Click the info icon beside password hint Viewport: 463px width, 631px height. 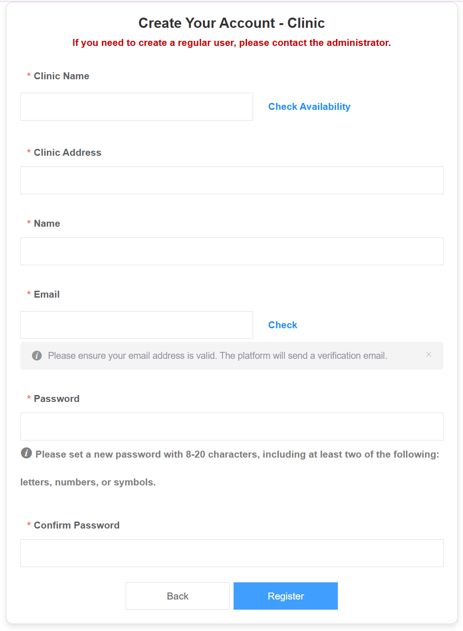pyautogui.click(x=26, y=453)
